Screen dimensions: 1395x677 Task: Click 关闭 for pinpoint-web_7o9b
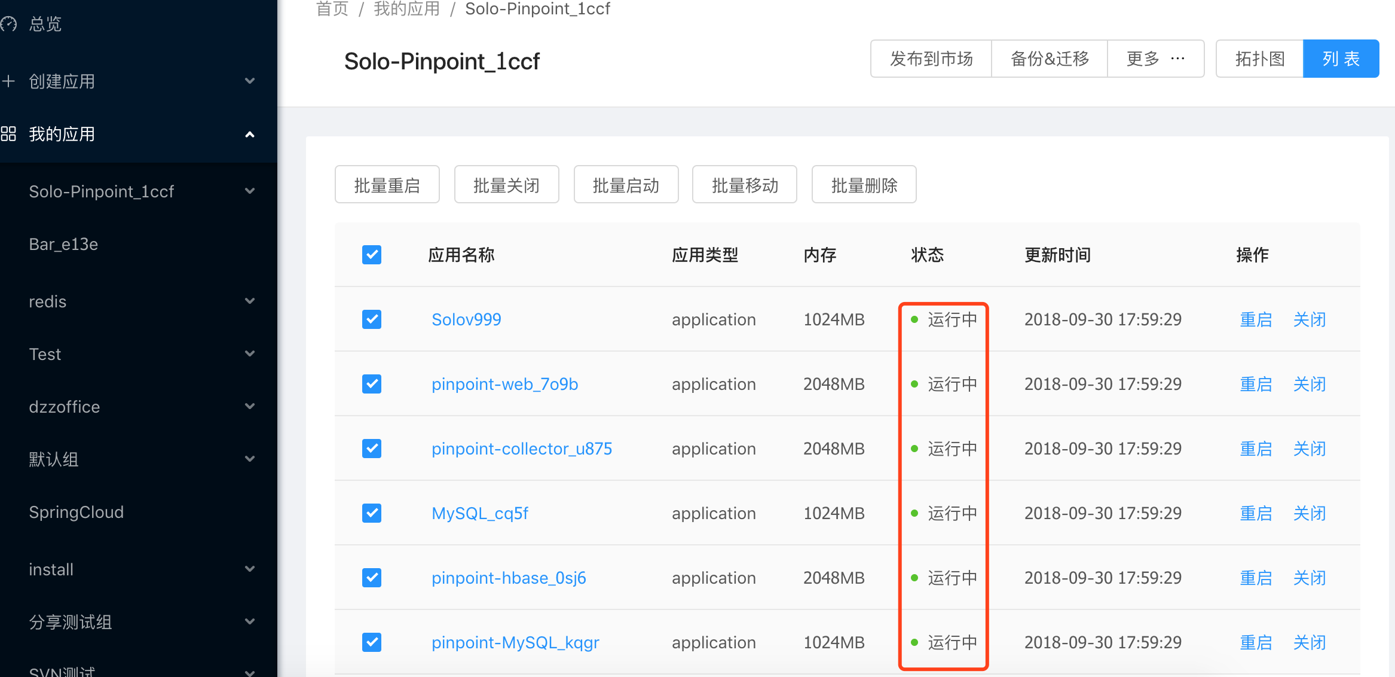point(1310,384)
